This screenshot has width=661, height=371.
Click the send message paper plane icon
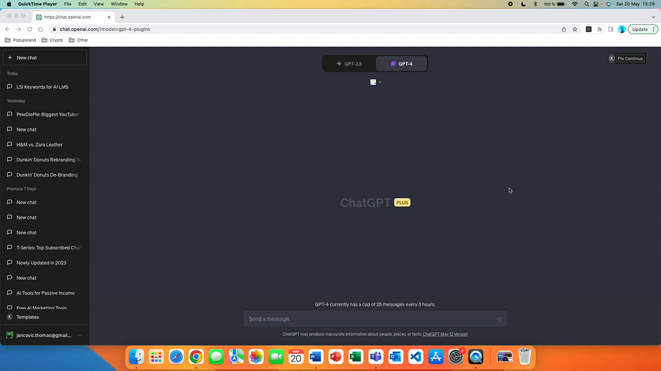point(499,319)
